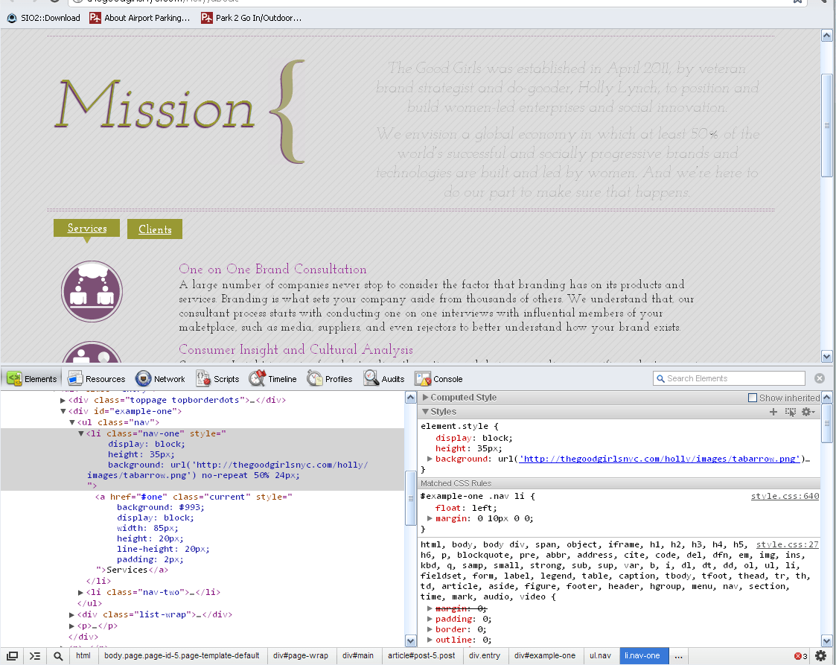
Task: Expand the element.style background property
Action: 430,459
